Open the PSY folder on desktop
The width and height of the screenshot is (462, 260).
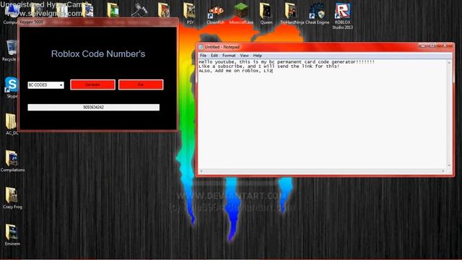point(190,12)
